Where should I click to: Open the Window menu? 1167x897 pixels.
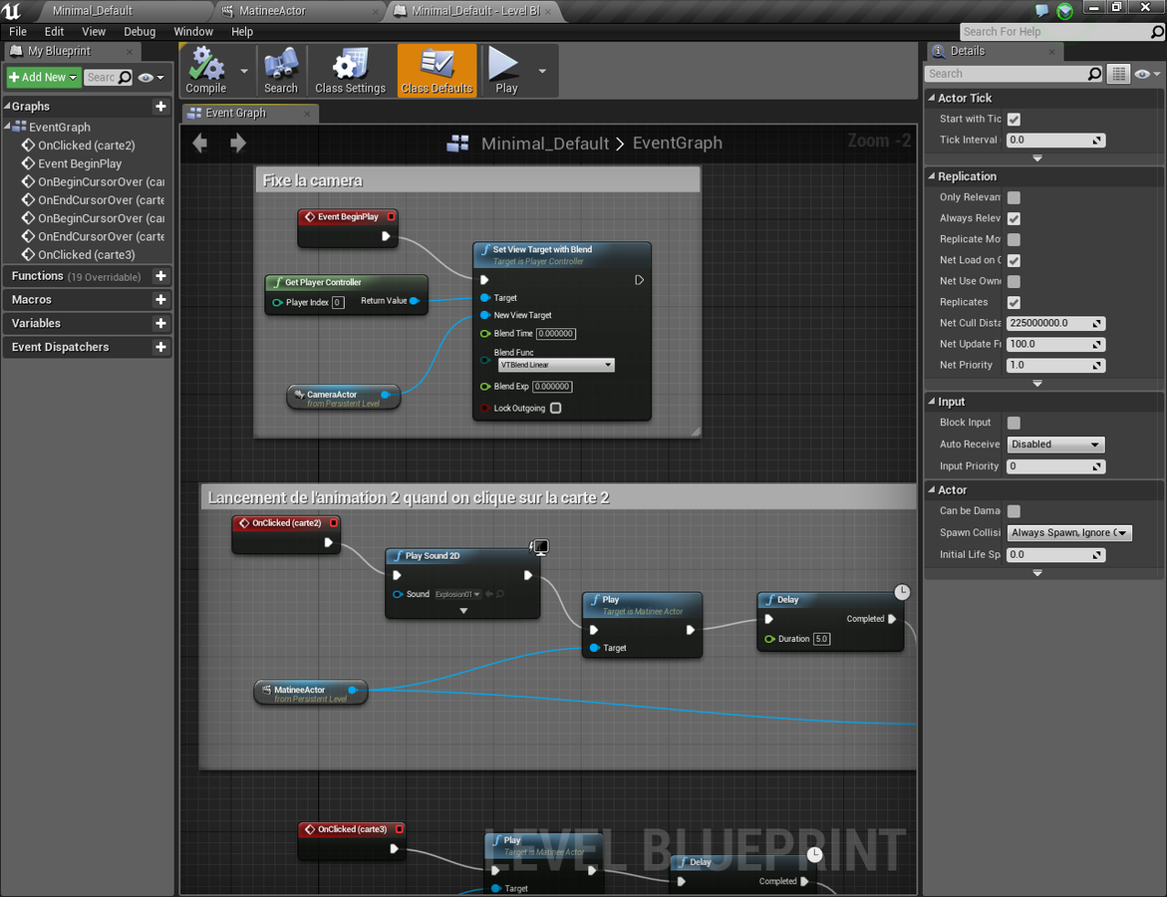pos(193,31)
